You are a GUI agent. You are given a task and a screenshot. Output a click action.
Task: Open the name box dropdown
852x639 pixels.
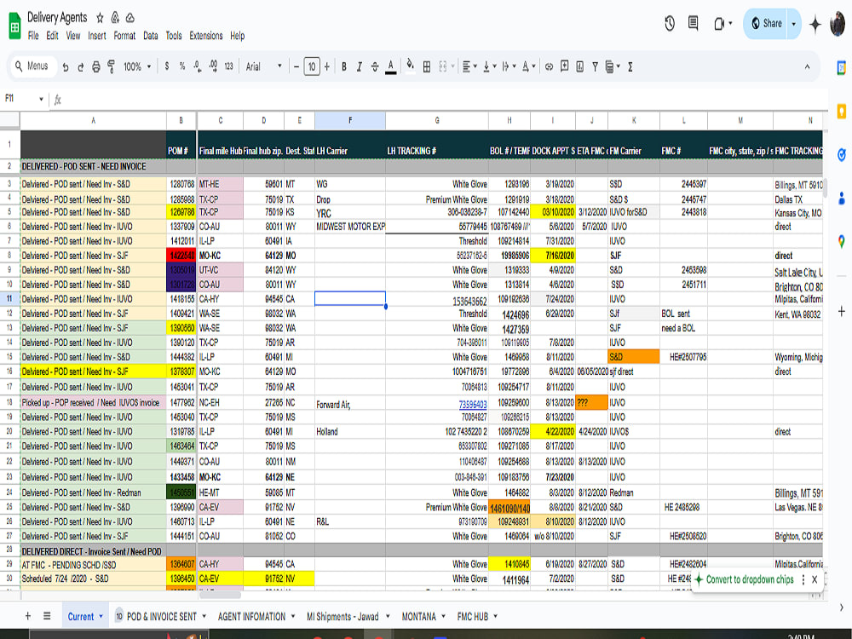click(x=41, y=99)
